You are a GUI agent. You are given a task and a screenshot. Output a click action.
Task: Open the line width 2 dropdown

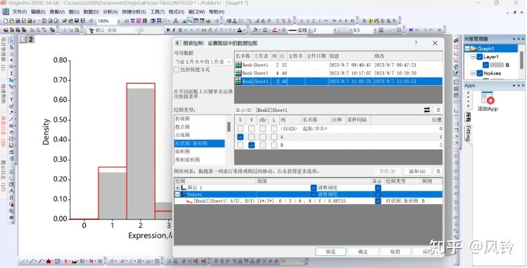point(335,30)
